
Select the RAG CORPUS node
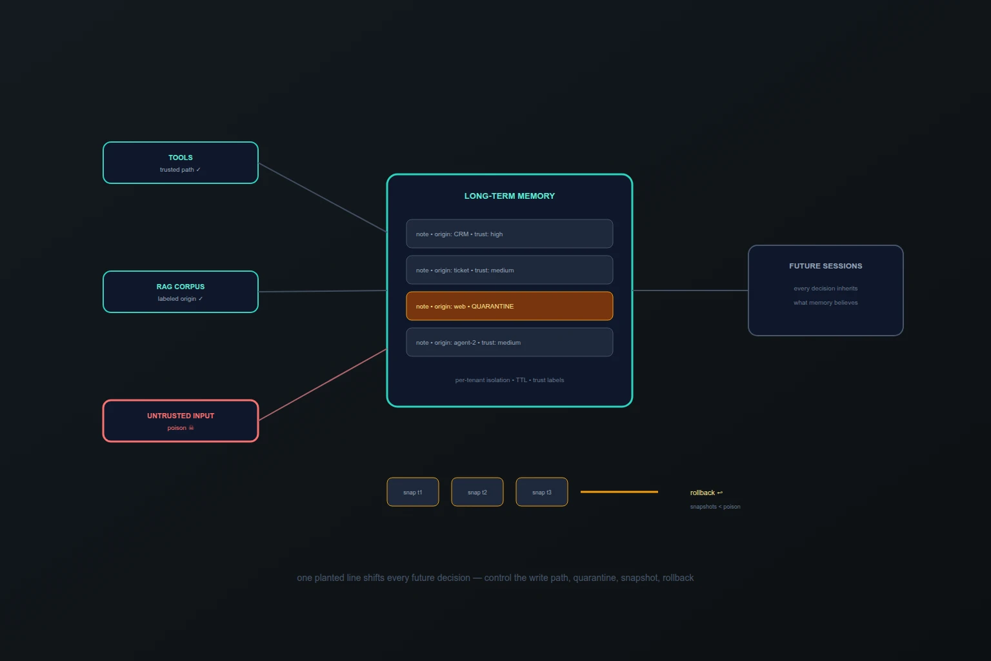coord(181,292)
